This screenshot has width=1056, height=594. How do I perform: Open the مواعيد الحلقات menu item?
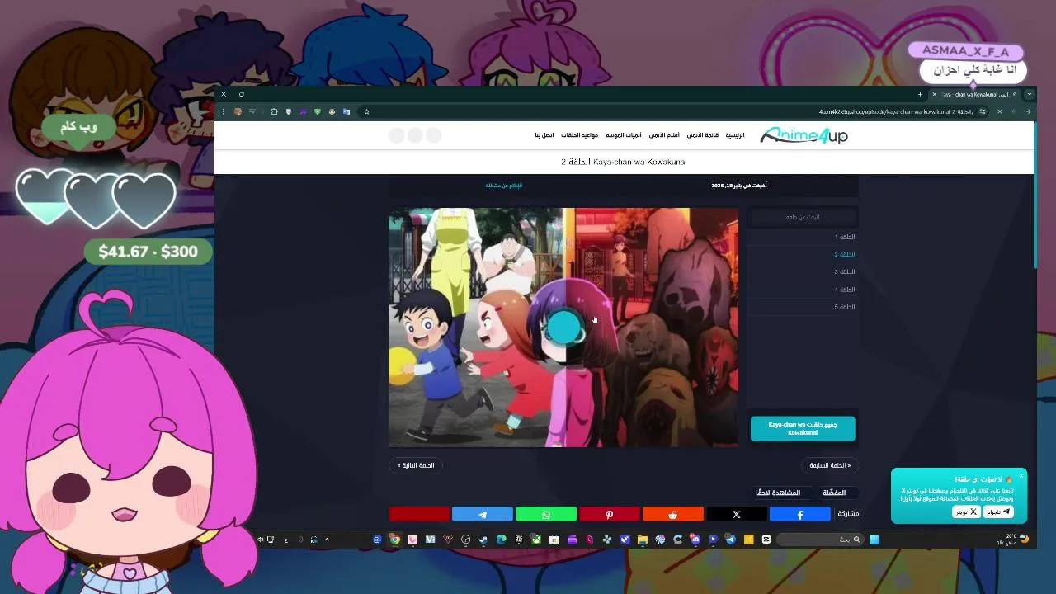pos(580,135)
